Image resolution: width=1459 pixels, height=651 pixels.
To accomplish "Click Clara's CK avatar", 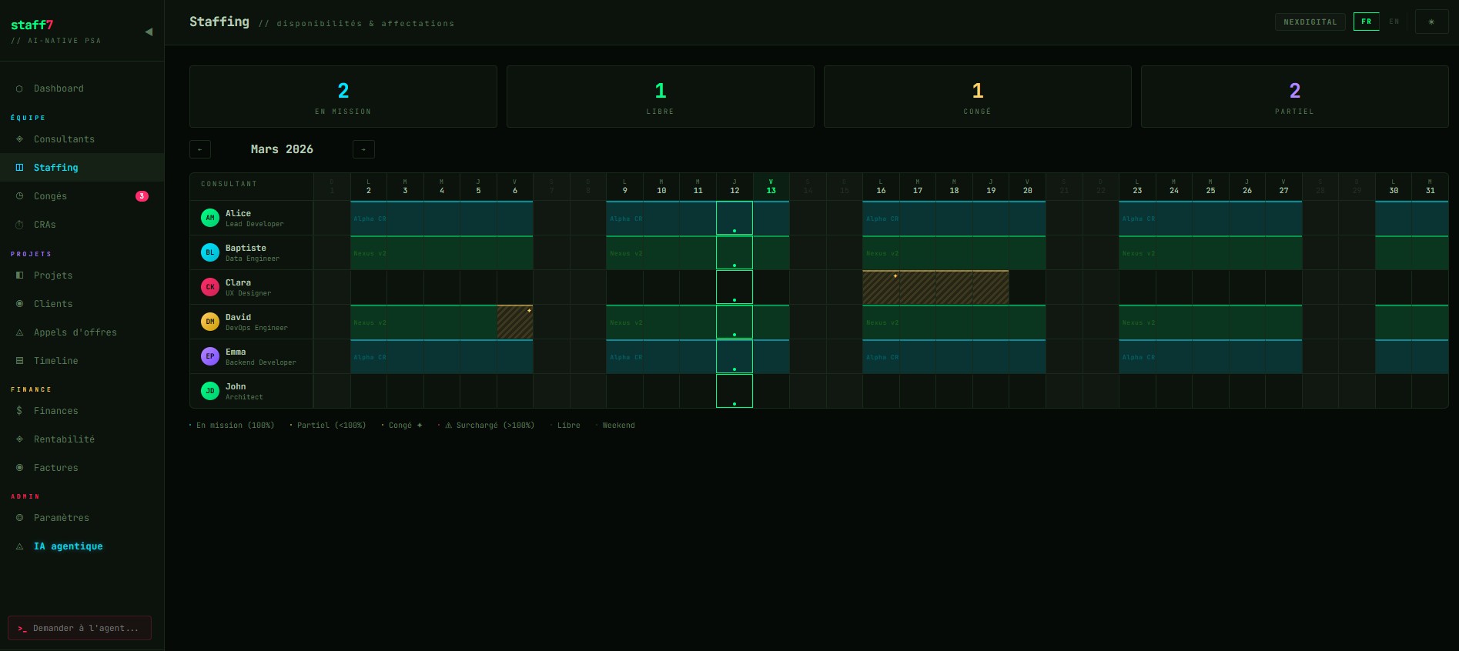I will point(210,287).
